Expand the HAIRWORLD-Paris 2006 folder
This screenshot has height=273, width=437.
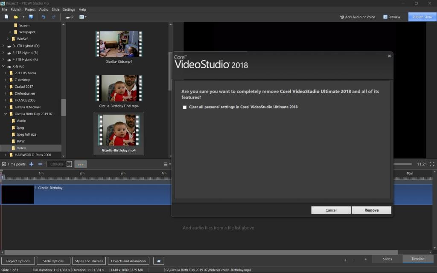pos(6,155)
